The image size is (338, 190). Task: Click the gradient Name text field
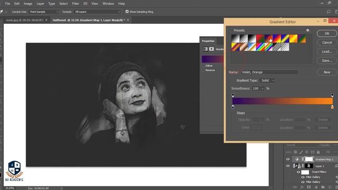[269, 72]
